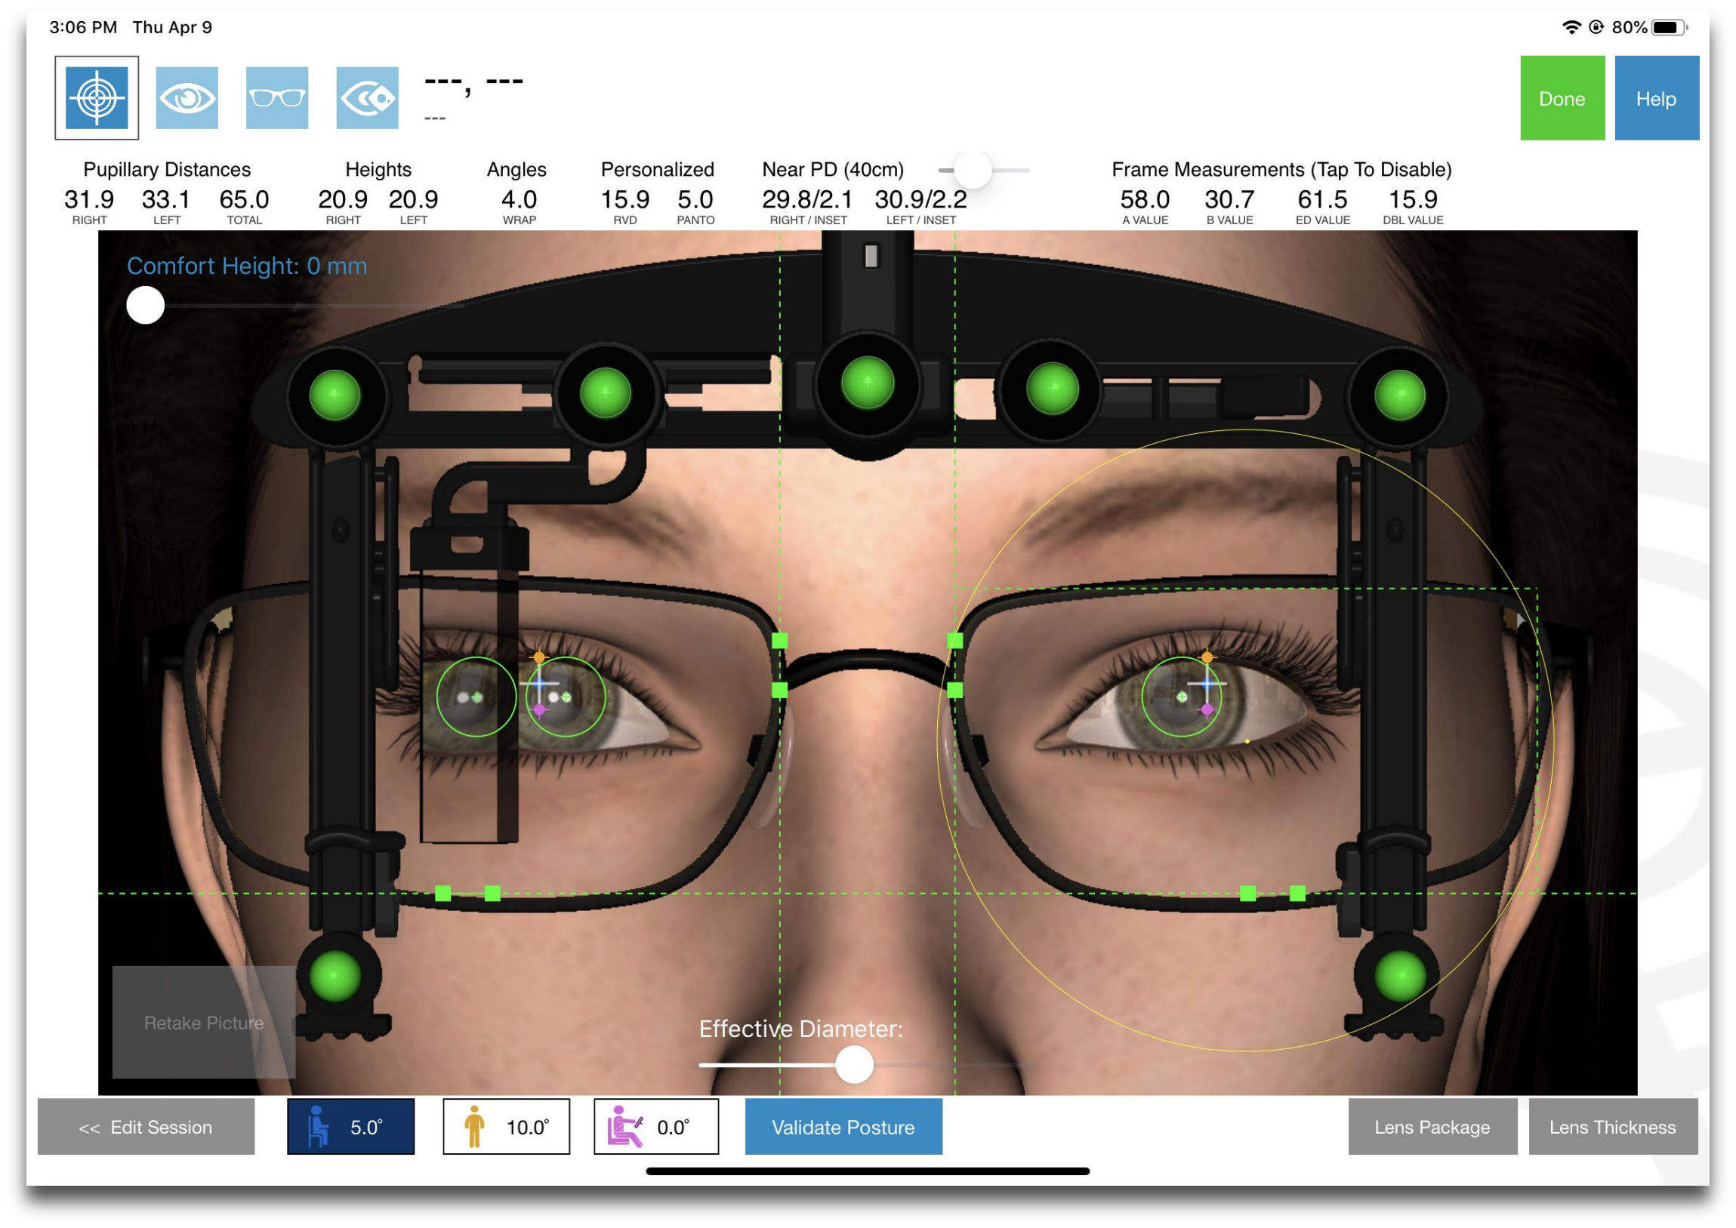Click the Comfort Height slider knob
1736x1228 pixels.
point(145,305)
